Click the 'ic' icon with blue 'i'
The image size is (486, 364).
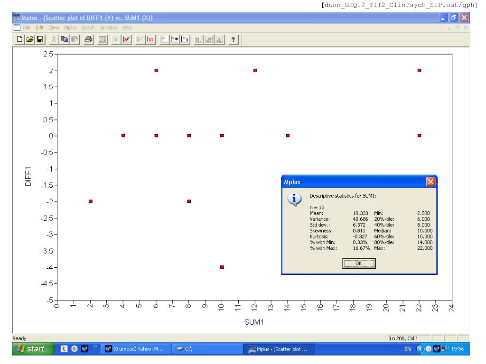tap(185, 39)
